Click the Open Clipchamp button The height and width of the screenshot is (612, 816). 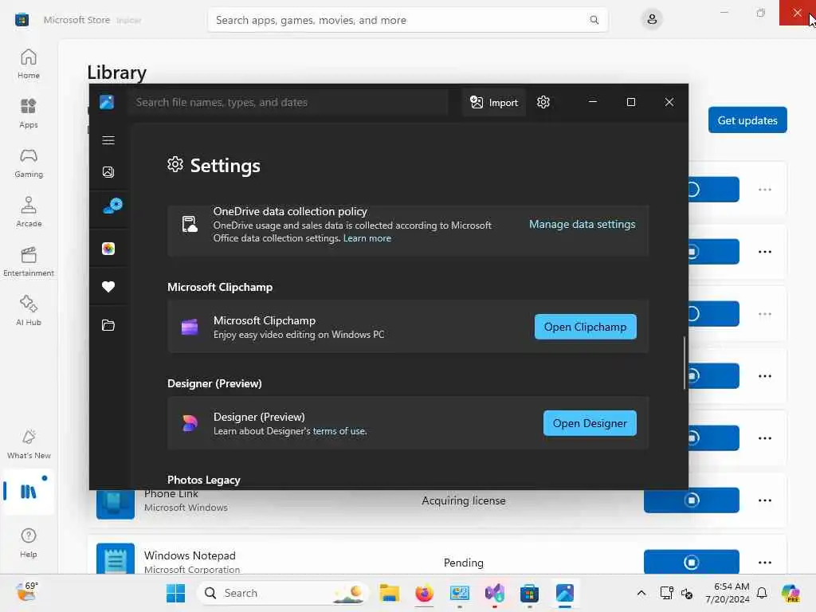585,327
